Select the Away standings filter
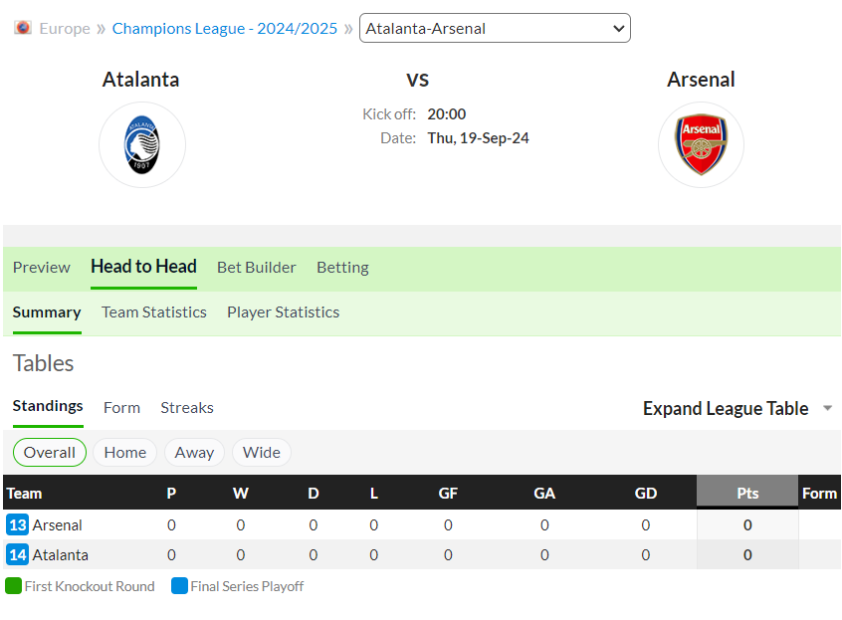Image resolution: width=842 pixels, height=620 pixels. [194, 453]
